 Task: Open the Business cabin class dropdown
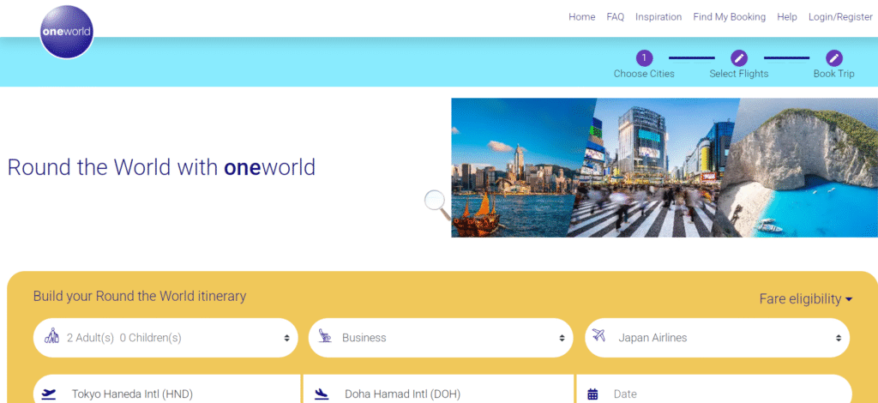coord(441,338)
